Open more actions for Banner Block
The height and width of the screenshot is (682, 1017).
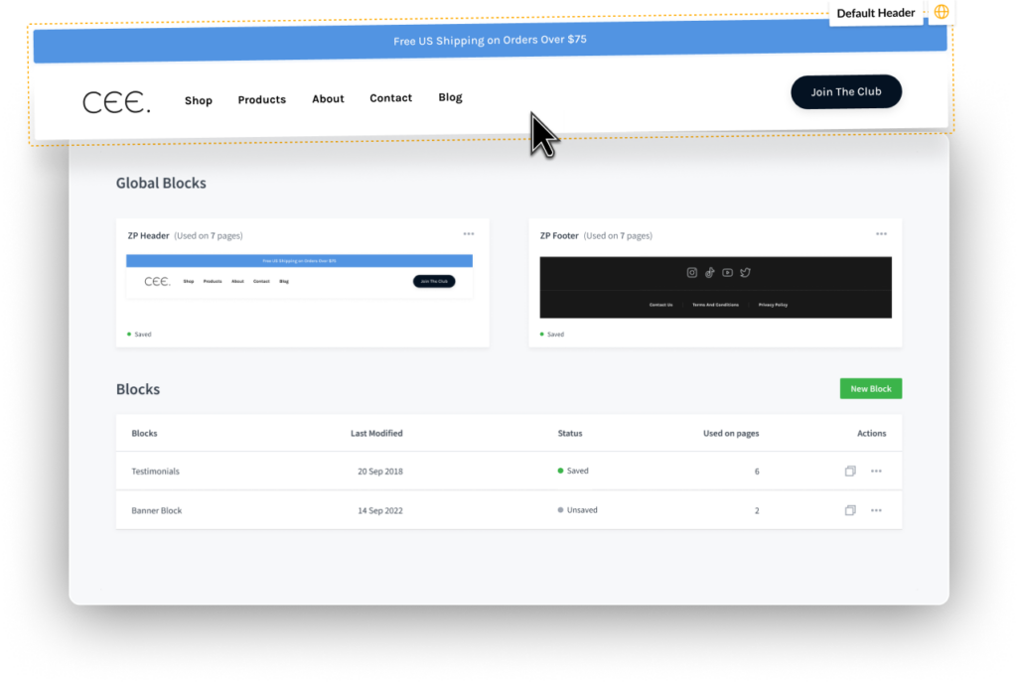click(x=876, y=510)
